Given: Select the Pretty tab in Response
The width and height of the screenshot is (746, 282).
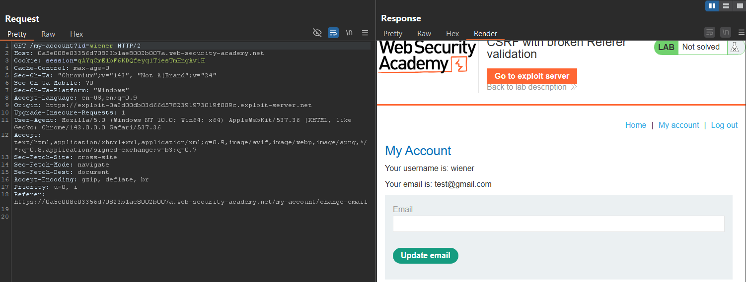Looking at the screenshot, I should click(393, 33).
